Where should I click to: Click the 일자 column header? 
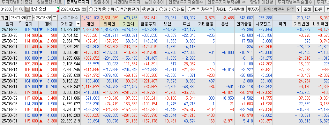[10, 24]
